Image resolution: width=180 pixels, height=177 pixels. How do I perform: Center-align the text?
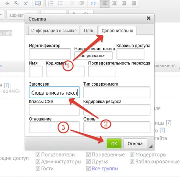114,3
